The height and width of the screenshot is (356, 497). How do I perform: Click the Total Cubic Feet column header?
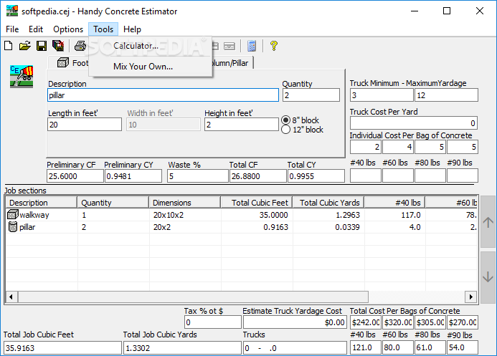pyautogui.click(x=257, y=203)
